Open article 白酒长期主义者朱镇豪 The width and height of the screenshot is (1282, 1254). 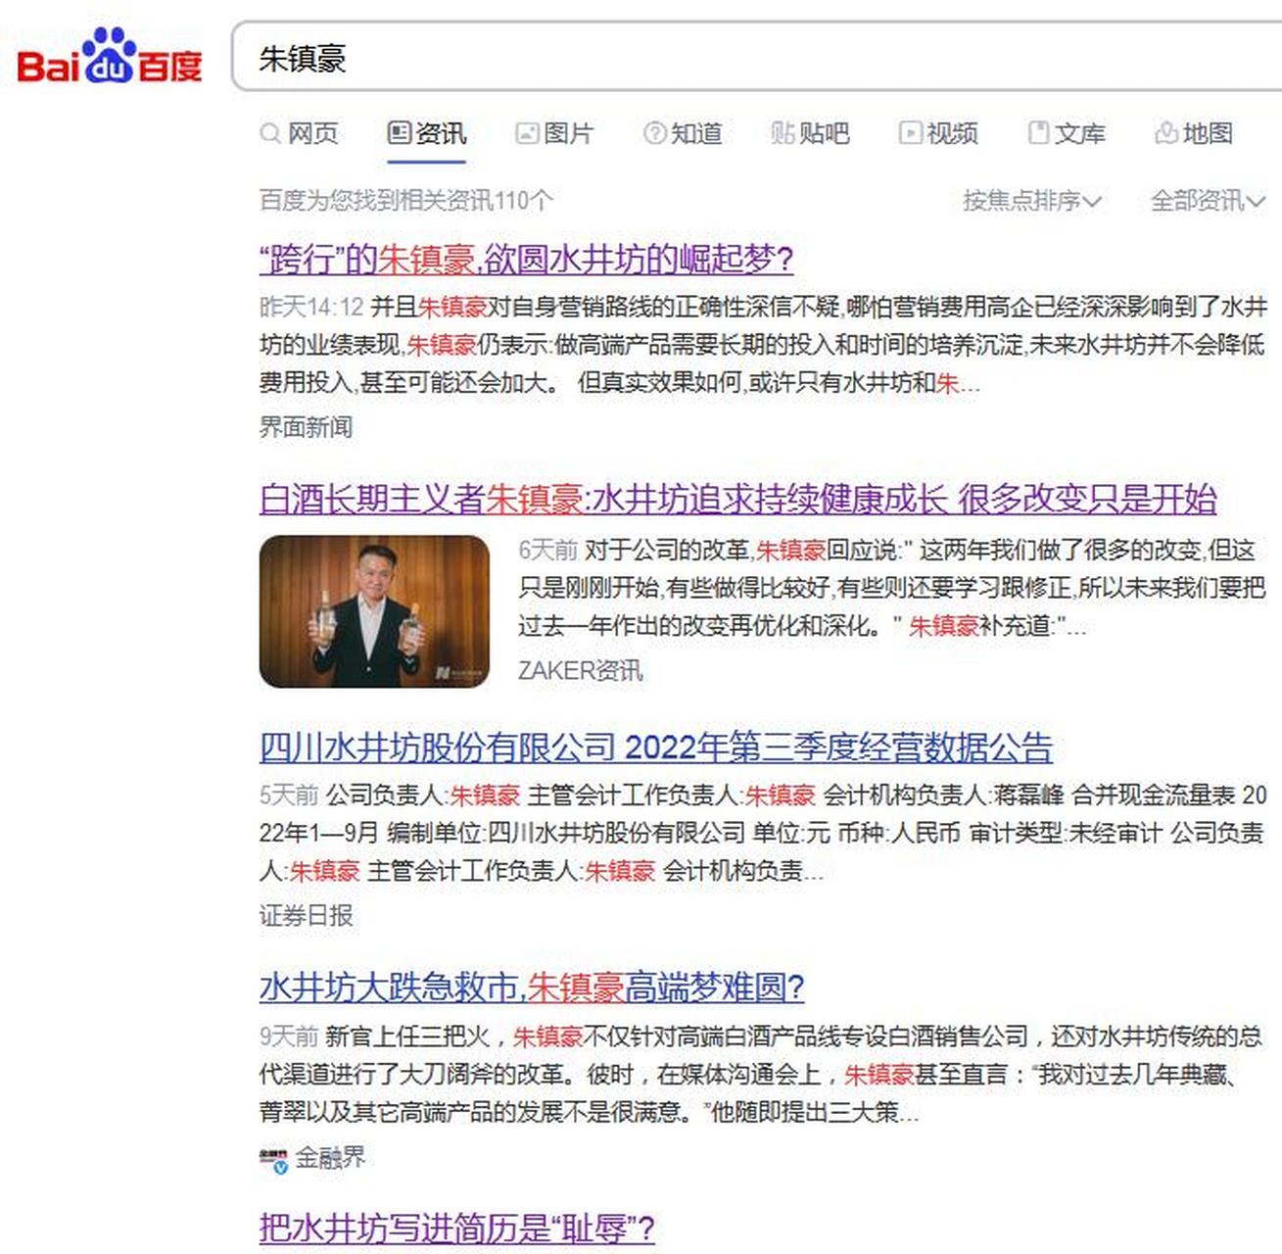[x=738, y=500]
